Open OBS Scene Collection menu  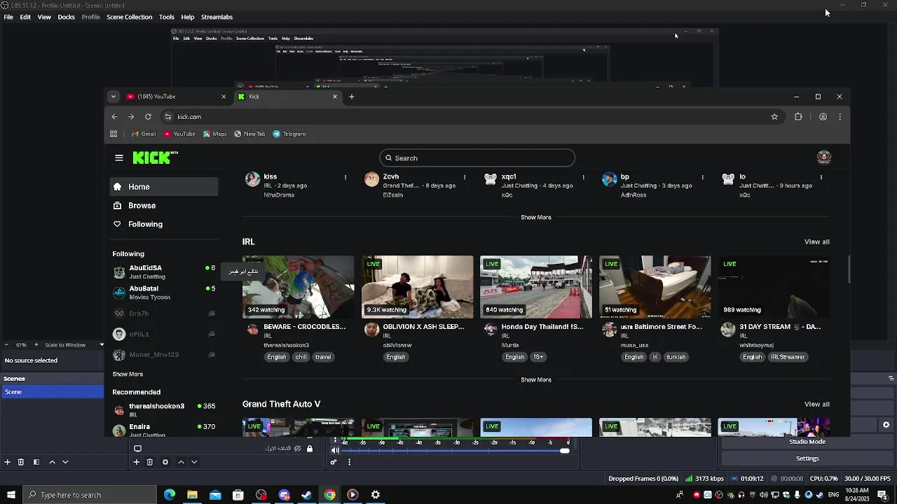[129, 17]
